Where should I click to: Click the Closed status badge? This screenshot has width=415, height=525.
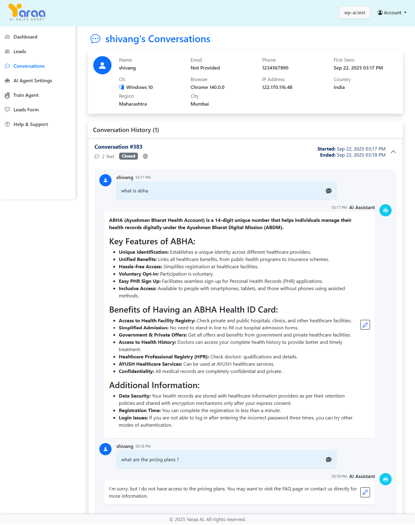(129, 156)
